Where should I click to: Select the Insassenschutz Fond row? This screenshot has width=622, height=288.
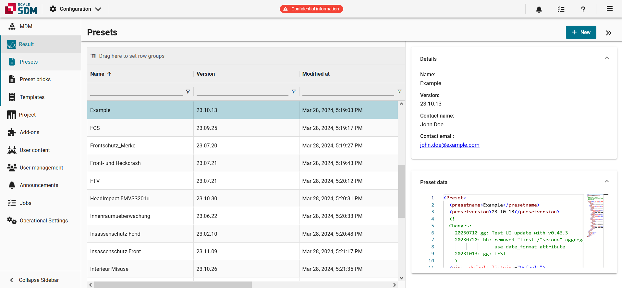click(242, 234)
